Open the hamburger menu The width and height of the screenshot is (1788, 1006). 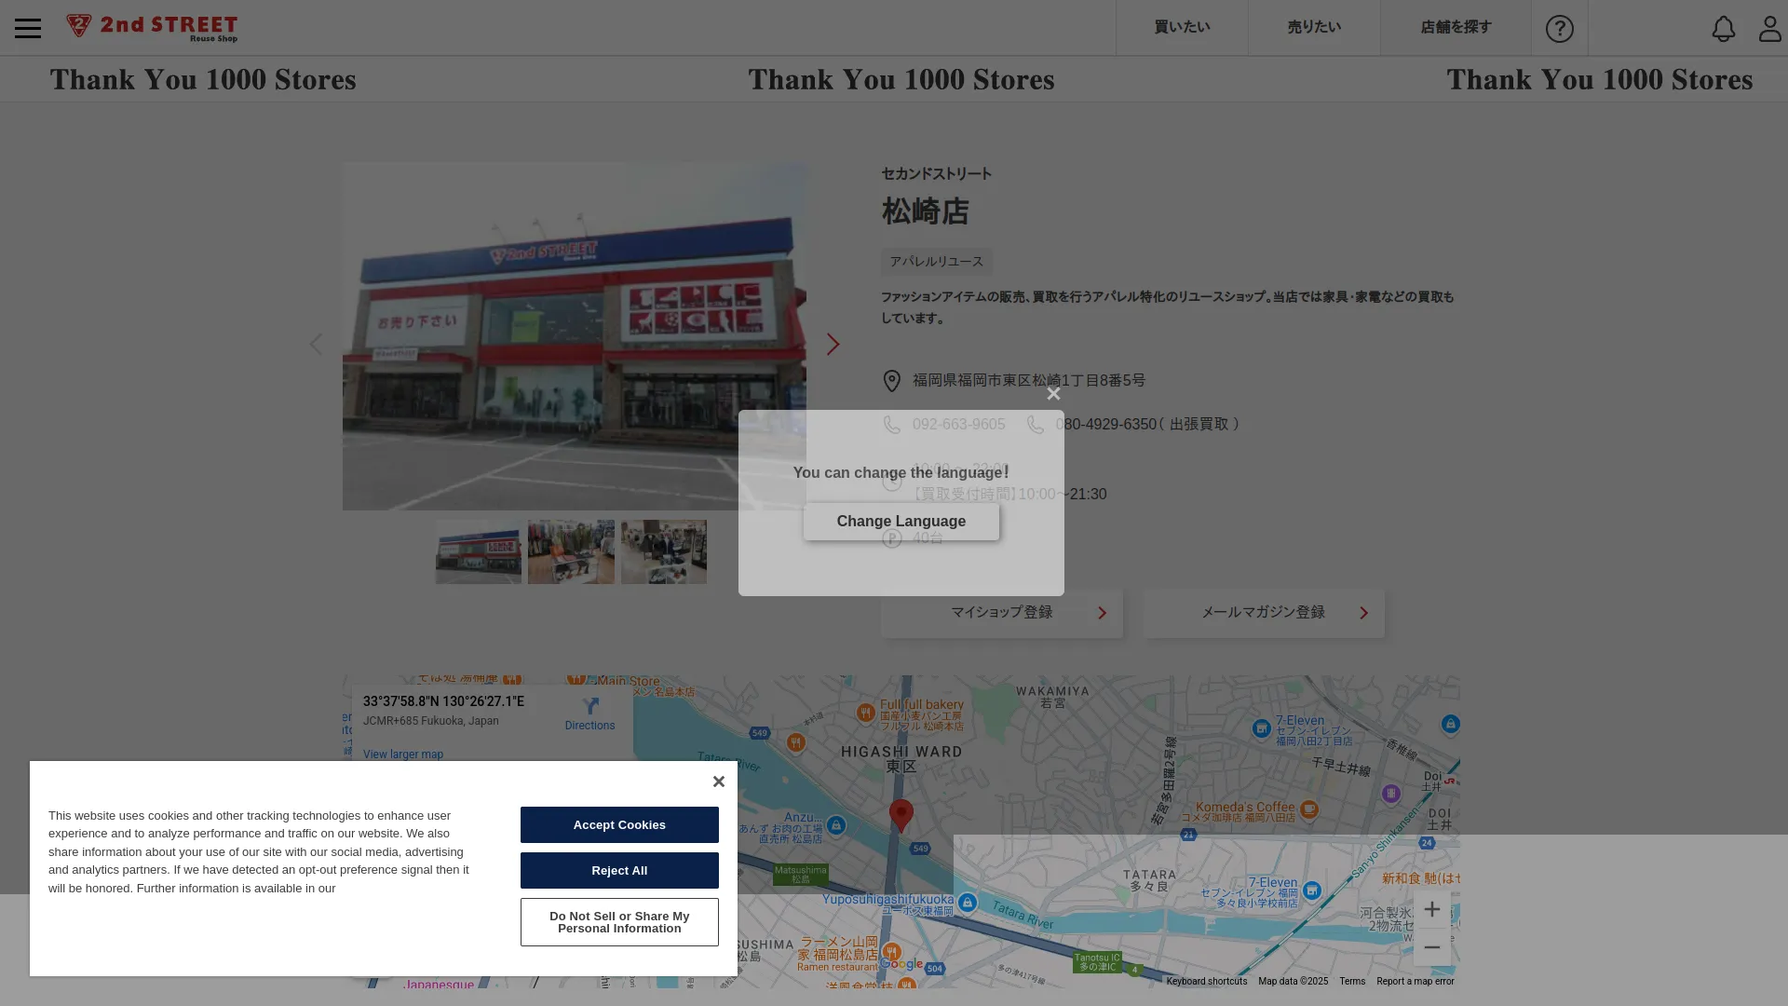[x=28, y=28]
